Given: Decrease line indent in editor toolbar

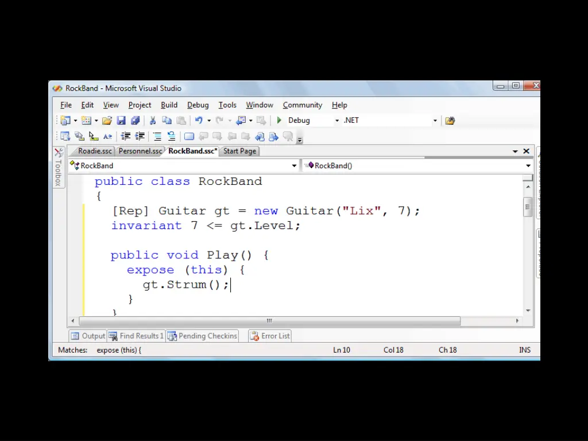Looking at the screenshot, I should tap(125, 137).
